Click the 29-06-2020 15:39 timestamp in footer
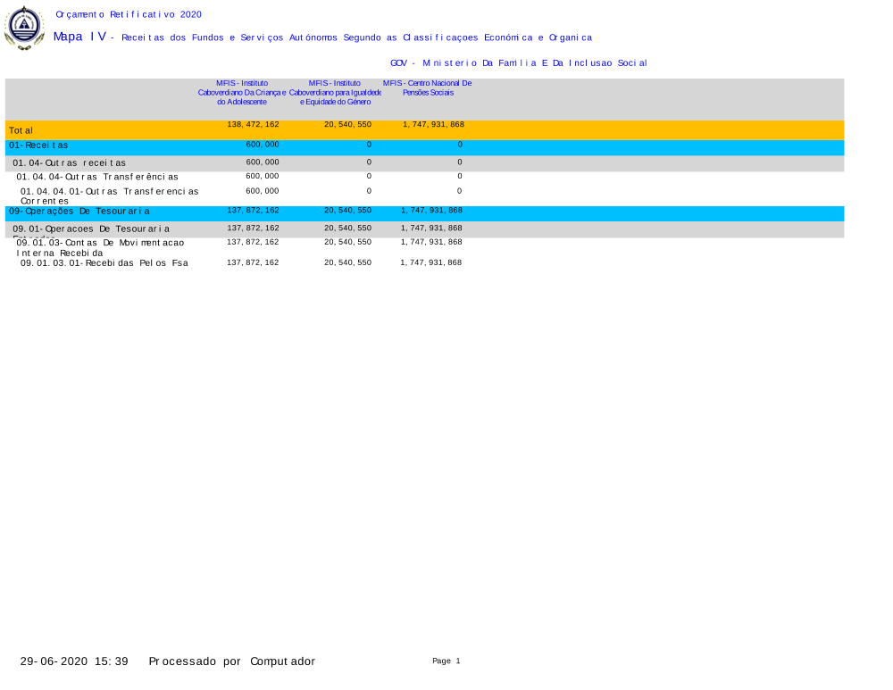 [x=75, y=661]
